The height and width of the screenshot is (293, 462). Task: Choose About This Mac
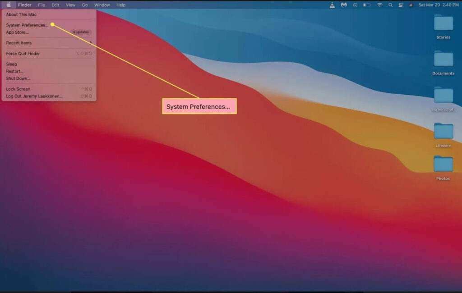click(x=49, y=14)
